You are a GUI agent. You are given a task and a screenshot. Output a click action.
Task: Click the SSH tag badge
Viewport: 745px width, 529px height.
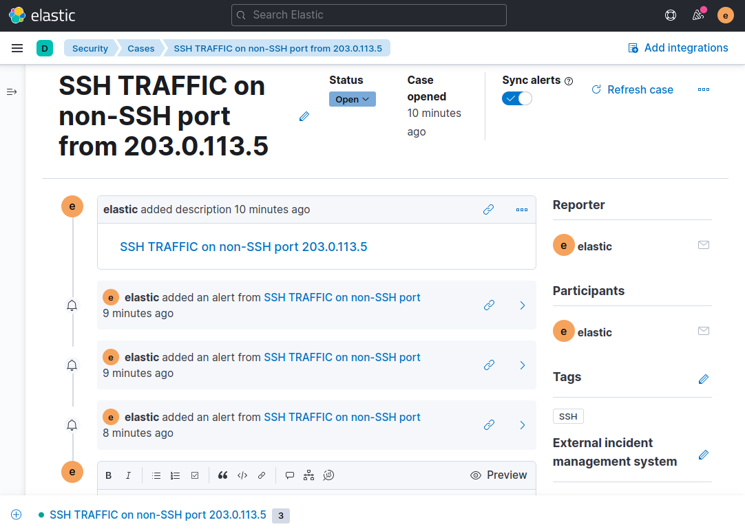pos(568,416)
